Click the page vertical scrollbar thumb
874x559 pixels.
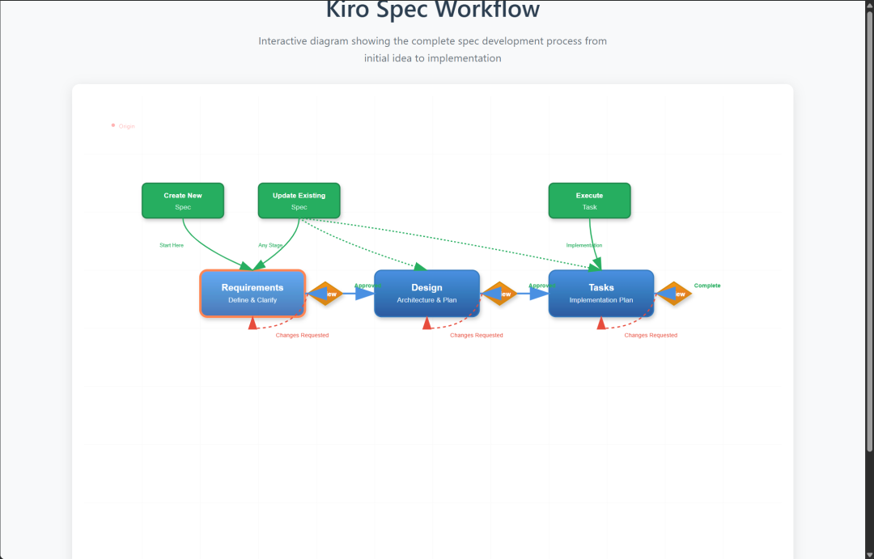tap(869, 231)
